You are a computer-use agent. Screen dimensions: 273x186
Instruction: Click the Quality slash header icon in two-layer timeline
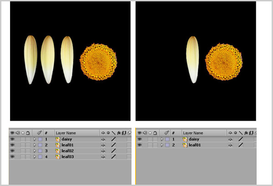(x=241, y=133)
